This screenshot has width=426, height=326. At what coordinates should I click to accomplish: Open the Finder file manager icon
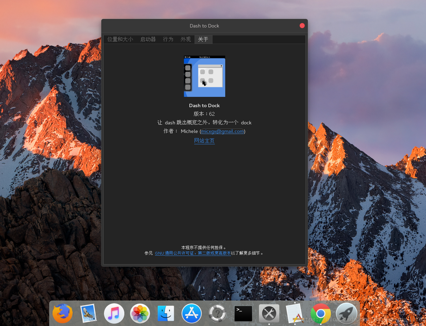[166, 314]
